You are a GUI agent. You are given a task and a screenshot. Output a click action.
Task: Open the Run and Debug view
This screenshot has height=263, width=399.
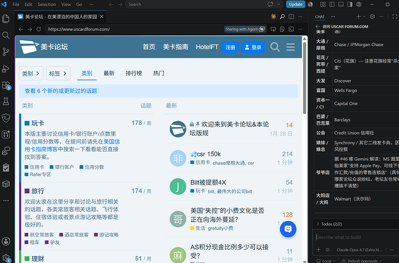6,69
